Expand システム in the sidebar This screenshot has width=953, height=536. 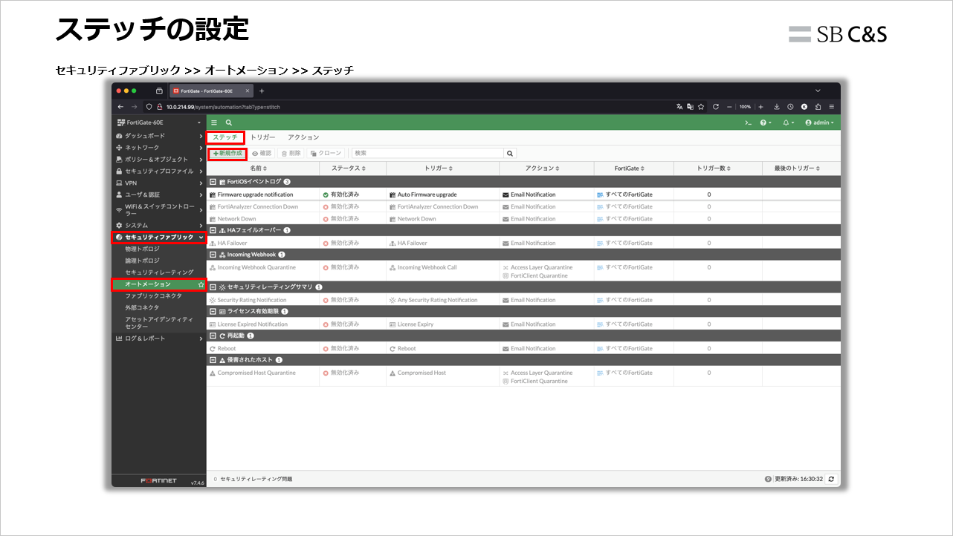(159, 225)
